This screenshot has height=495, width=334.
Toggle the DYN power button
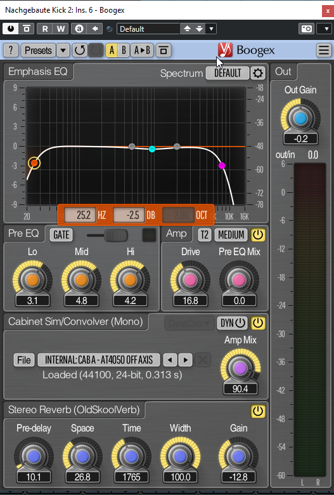pyautogui.click(x=233, y=323)
